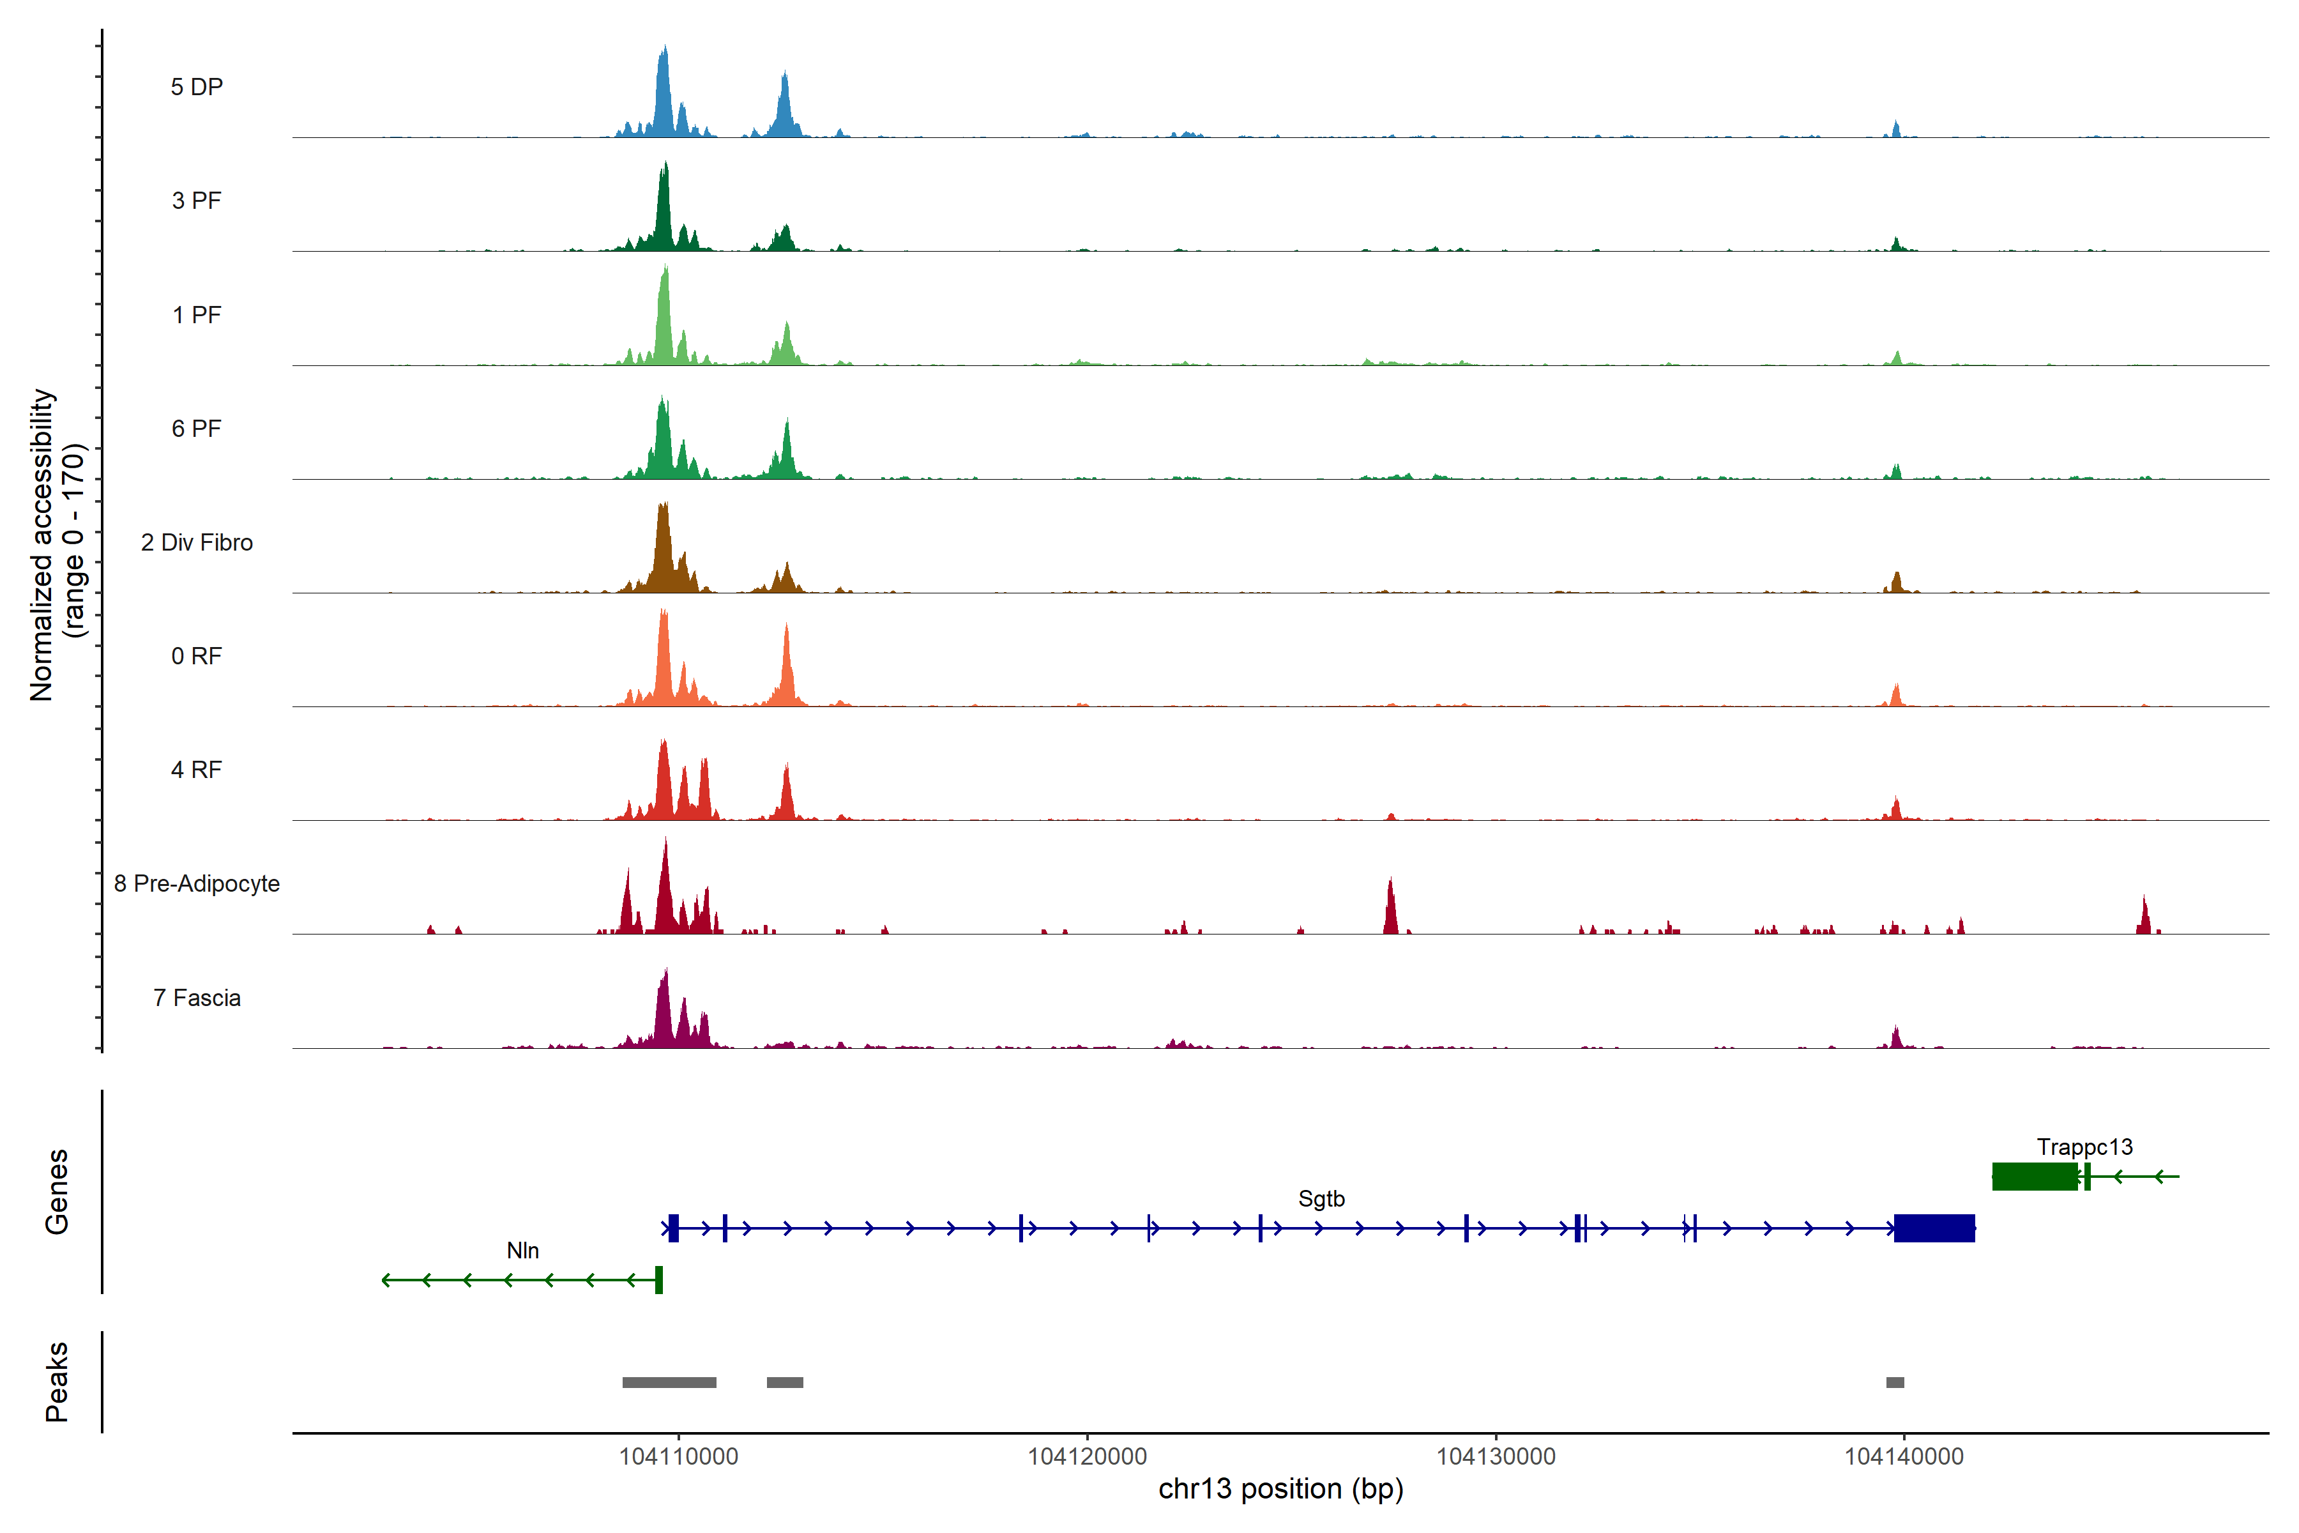This screenshot has width=2299, height=1533.
Task: Click the 5 DP track label
Action: [197, 87]
